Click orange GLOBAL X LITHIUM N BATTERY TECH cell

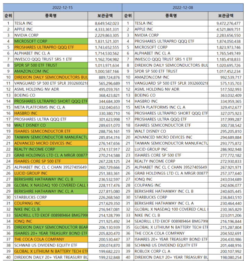pos(51,251)
